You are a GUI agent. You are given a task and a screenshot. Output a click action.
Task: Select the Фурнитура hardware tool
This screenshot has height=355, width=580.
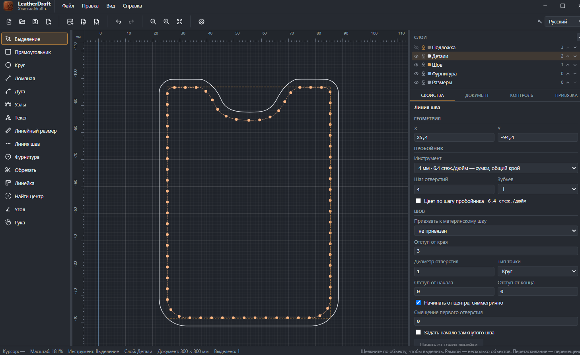[35, 157]
